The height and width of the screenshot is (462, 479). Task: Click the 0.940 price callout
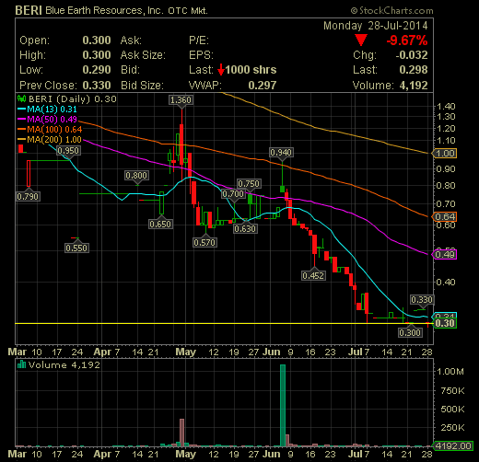281,152
